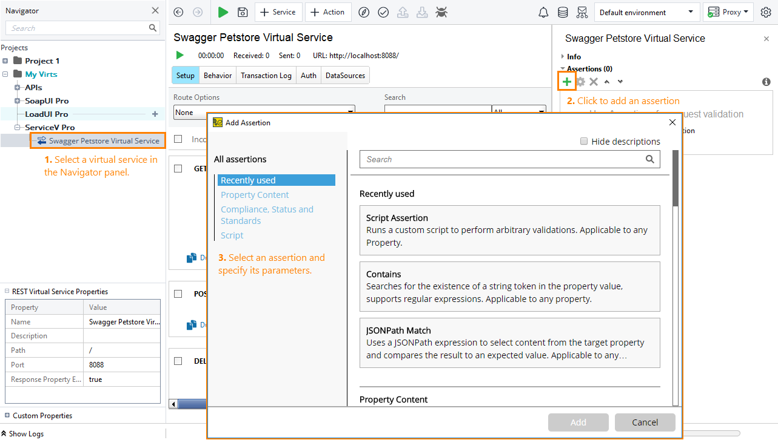
Task: Click green plus to add an assertion
Action: 566,82
